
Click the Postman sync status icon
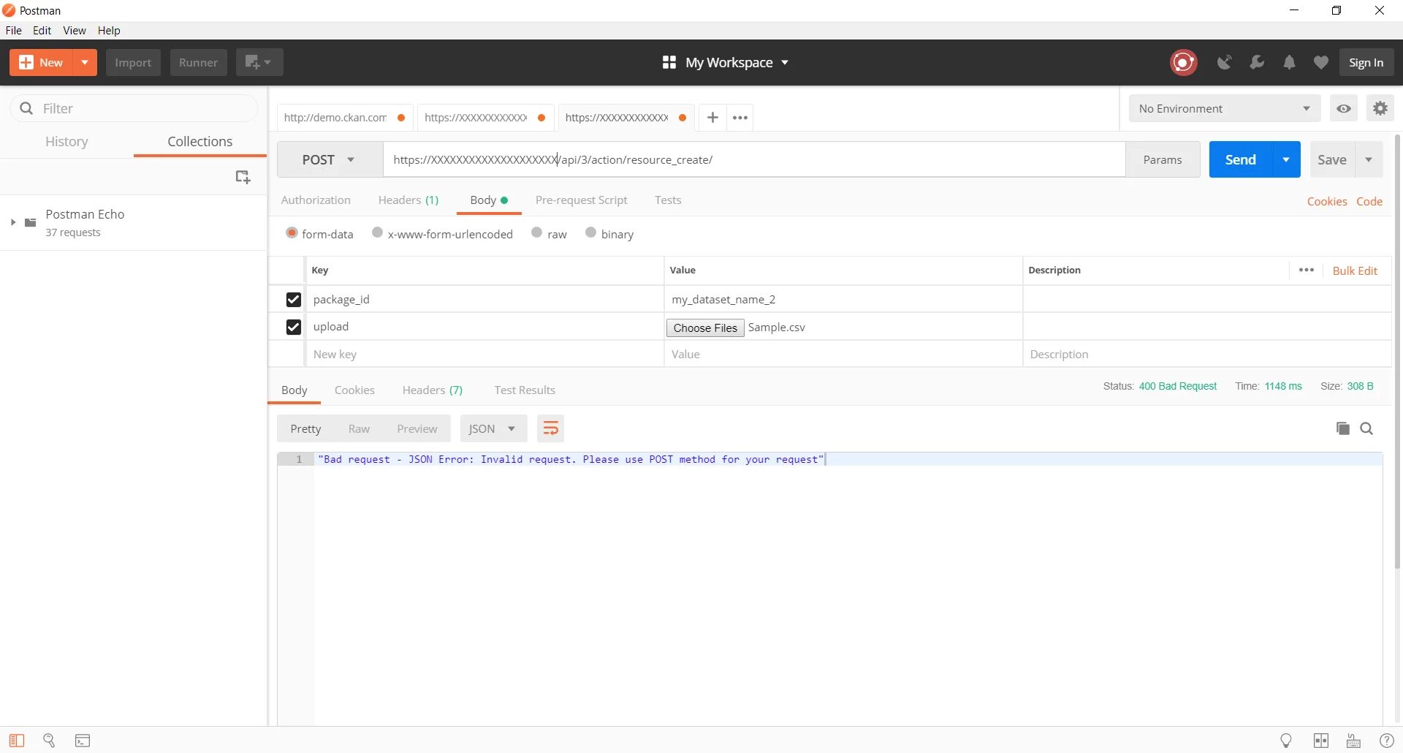point(1183,62)
